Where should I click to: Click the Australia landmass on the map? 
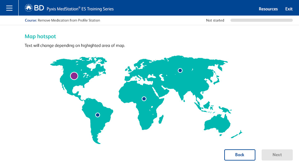click(x=217, y=124)
